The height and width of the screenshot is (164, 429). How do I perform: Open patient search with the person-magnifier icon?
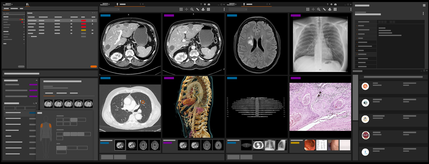28,4
